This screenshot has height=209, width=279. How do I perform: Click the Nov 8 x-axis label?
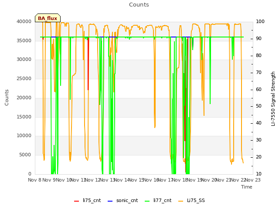coord(35,180)
